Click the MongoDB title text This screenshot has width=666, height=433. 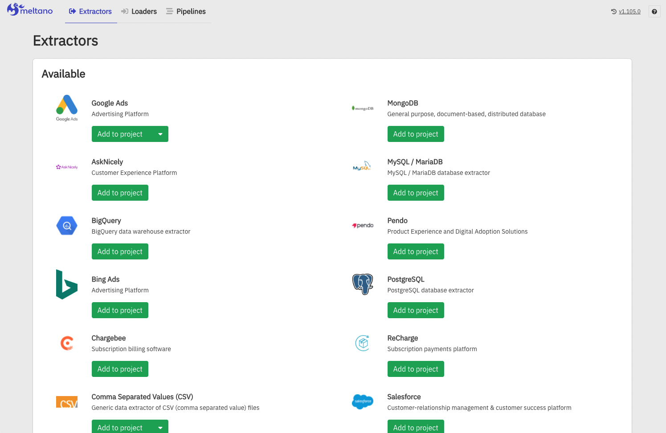tap(403, 103)
